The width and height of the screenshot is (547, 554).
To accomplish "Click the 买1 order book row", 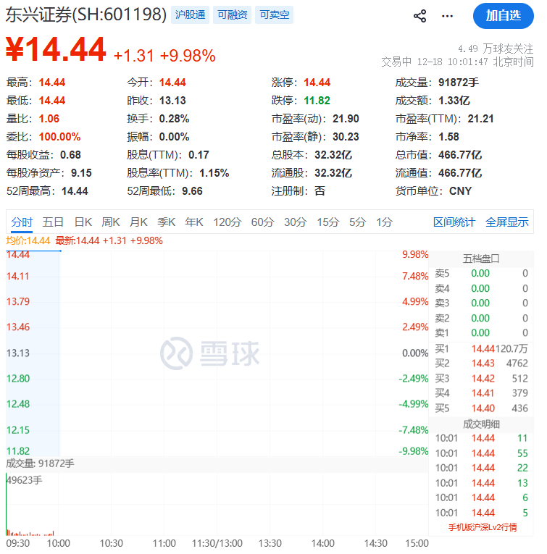I will click(x=482, y=348).
